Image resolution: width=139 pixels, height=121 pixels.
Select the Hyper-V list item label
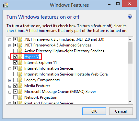coord(31,57)
